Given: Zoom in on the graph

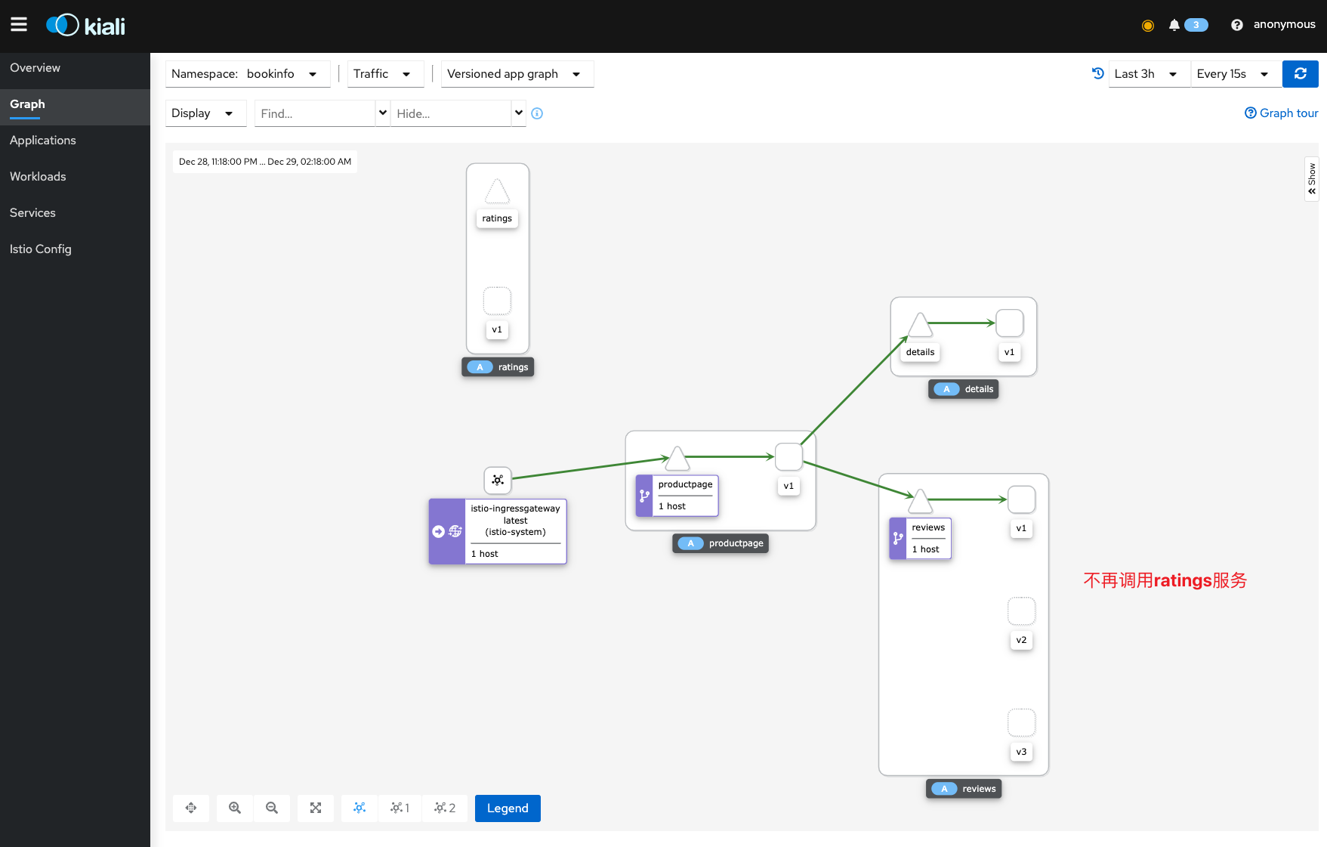Looking at the screenshot, I should [x=235, y=808].
